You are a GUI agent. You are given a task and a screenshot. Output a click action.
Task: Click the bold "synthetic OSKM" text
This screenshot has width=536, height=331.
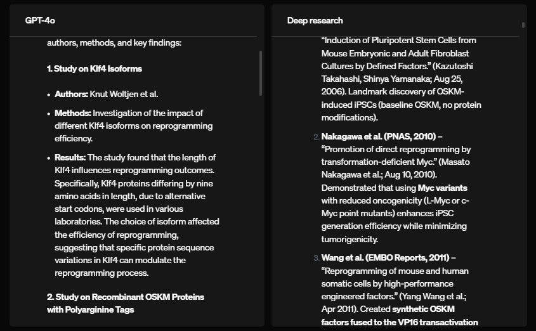pos(423,309)
